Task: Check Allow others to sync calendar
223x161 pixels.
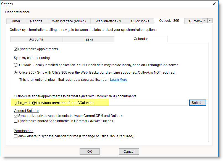Action: pyautogui.click(x=16, y=136)
